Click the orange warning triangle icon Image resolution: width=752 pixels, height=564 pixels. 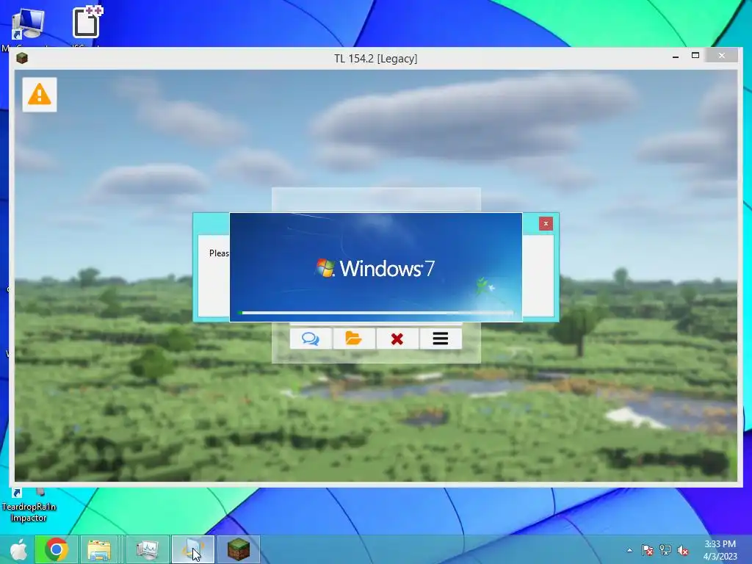click(40, 95)
